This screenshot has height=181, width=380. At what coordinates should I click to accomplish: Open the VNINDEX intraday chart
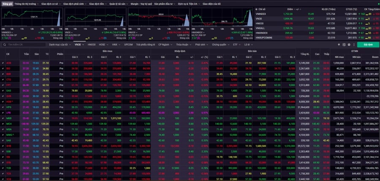[32, 17]
